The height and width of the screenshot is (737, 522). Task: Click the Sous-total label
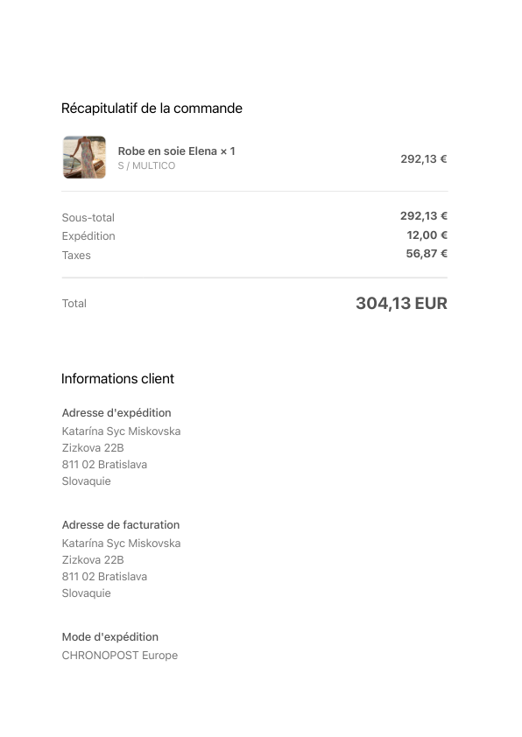(88, 218)
